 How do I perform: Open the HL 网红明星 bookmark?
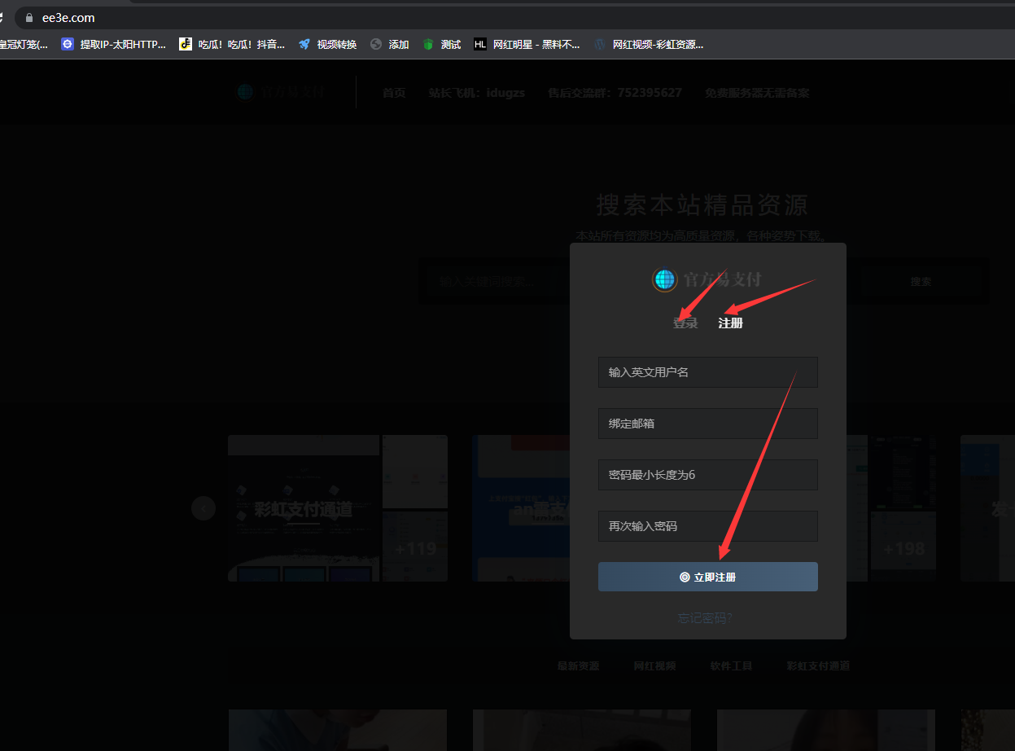tap(480, 44)
